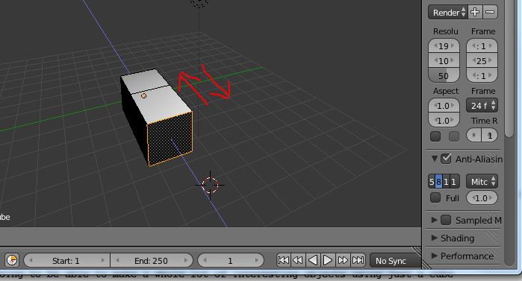The image size is (522, 281).
Task: Jump to the first frame of the timeline
Action: (283, 260)
